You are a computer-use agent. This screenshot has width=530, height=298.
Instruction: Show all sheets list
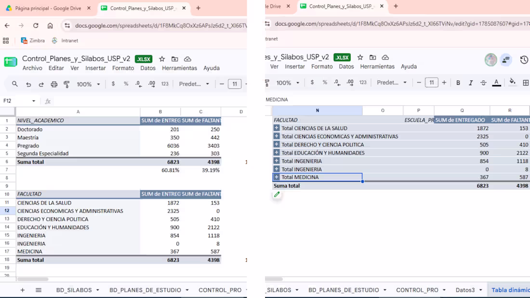pos(39,290)
